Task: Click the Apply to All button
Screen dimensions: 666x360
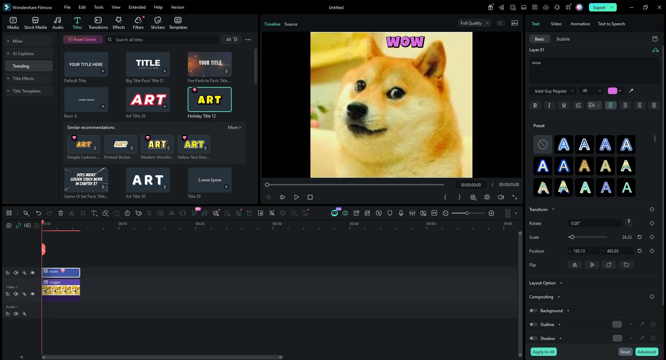Action: [543, 352]
